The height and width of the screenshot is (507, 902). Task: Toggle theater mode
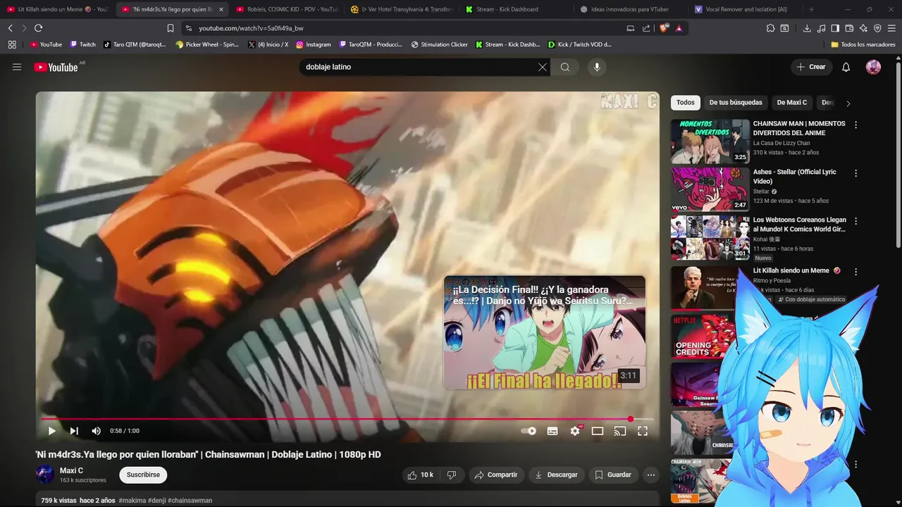click(598, 431)
